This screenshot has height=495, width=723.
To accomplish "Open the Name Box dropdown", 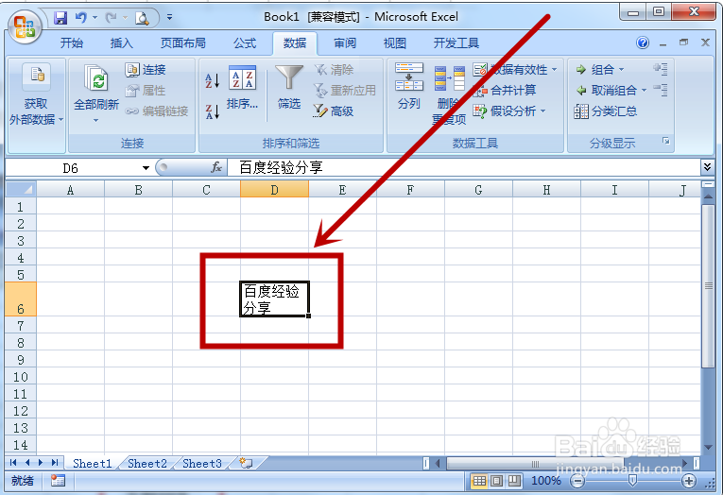I will click(x=146, y=168).
